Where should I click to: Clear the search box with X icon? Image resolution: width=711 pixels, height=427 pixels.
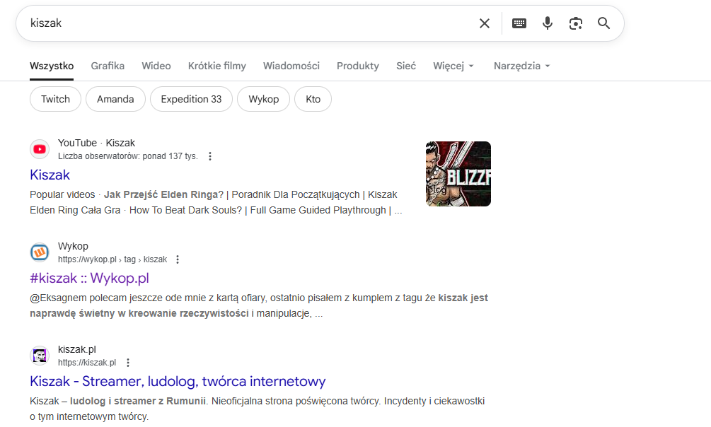pos(485,23)
